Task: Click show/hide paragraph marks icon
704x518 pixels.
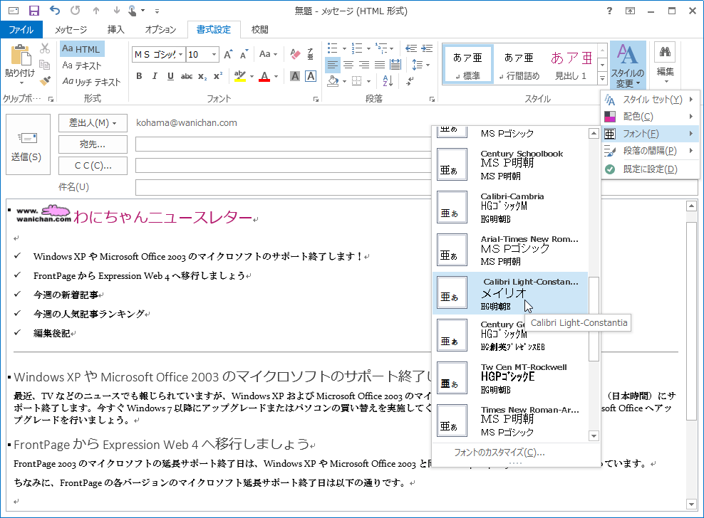Action: click(x=410, y=81)
